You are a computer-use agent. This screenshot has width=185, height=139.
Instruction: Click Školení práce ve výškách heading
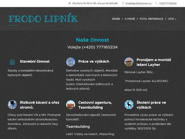click(x=151, y=105)
